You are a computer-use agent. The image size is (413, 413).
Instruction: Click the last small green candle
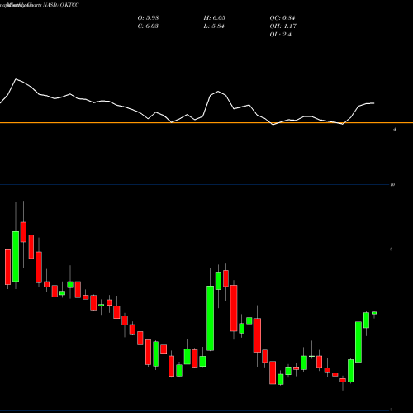point(374,313)
